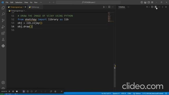Split the terminal panel
The height and width of the screenshot is (95, 169).
pyautogui.click(x=152, y=7)
